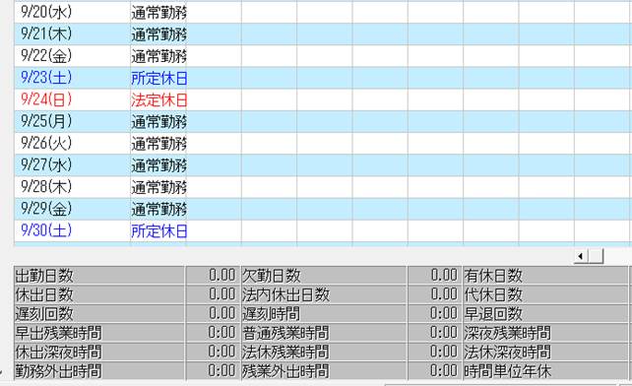The height and width of the screenshot is (386, 632).
Task: Select the 9/27(水) date cell
Action: click(72, 165)
